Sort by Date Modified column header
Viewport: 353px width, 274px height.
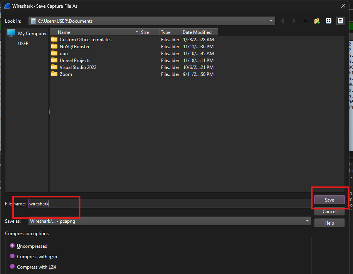tap(200, 32)
